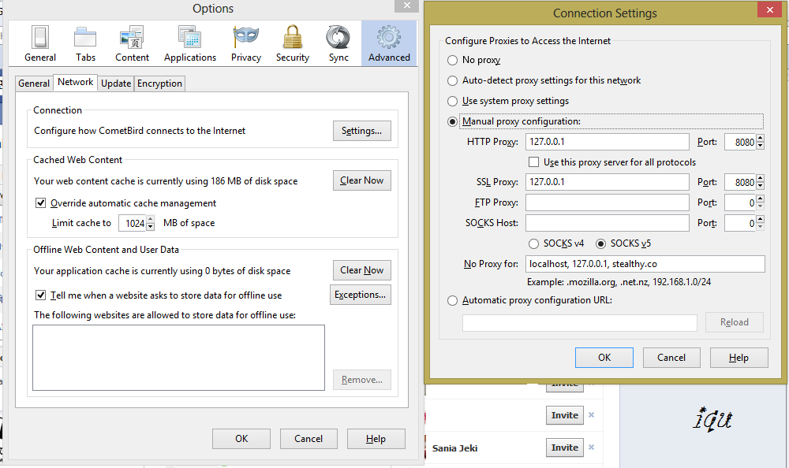Screen dimensions: 789x468
Task: Clear cached web content now
Action: 362,180
